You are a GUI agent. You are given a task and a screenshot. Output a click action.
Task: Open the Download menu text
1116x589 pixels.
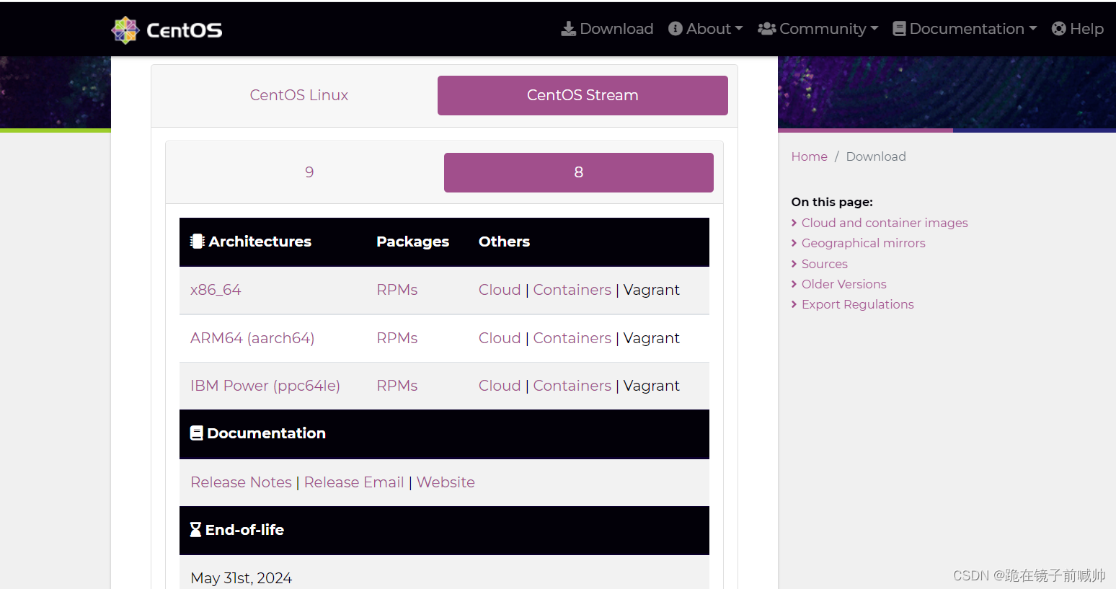coord(616,29)
